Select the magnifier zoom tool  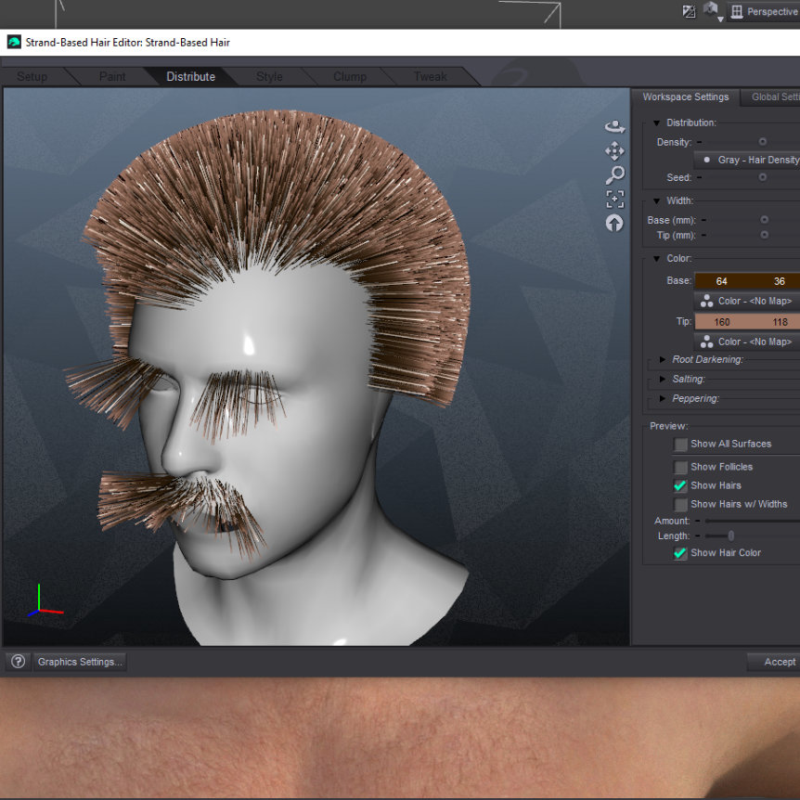tap(614, 174)
